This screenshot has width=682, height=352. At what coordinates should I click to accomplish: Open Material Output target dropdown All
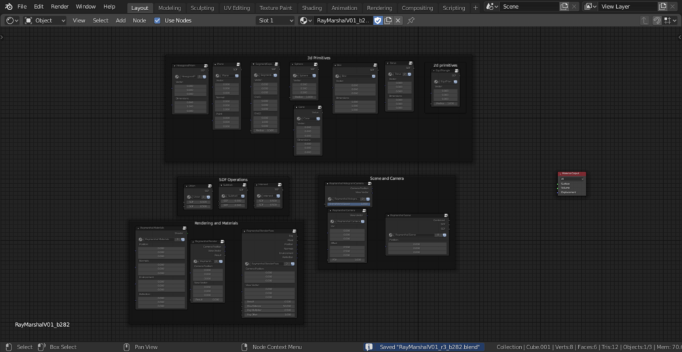[571, 178]
